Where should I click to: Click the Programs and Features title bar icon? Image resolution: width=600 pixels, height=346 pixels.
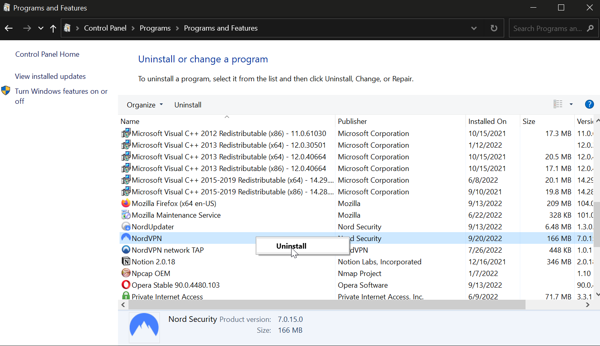tap(6, 8)
